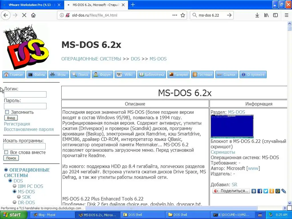Open the Восстановление пароля link

(29, 129)
